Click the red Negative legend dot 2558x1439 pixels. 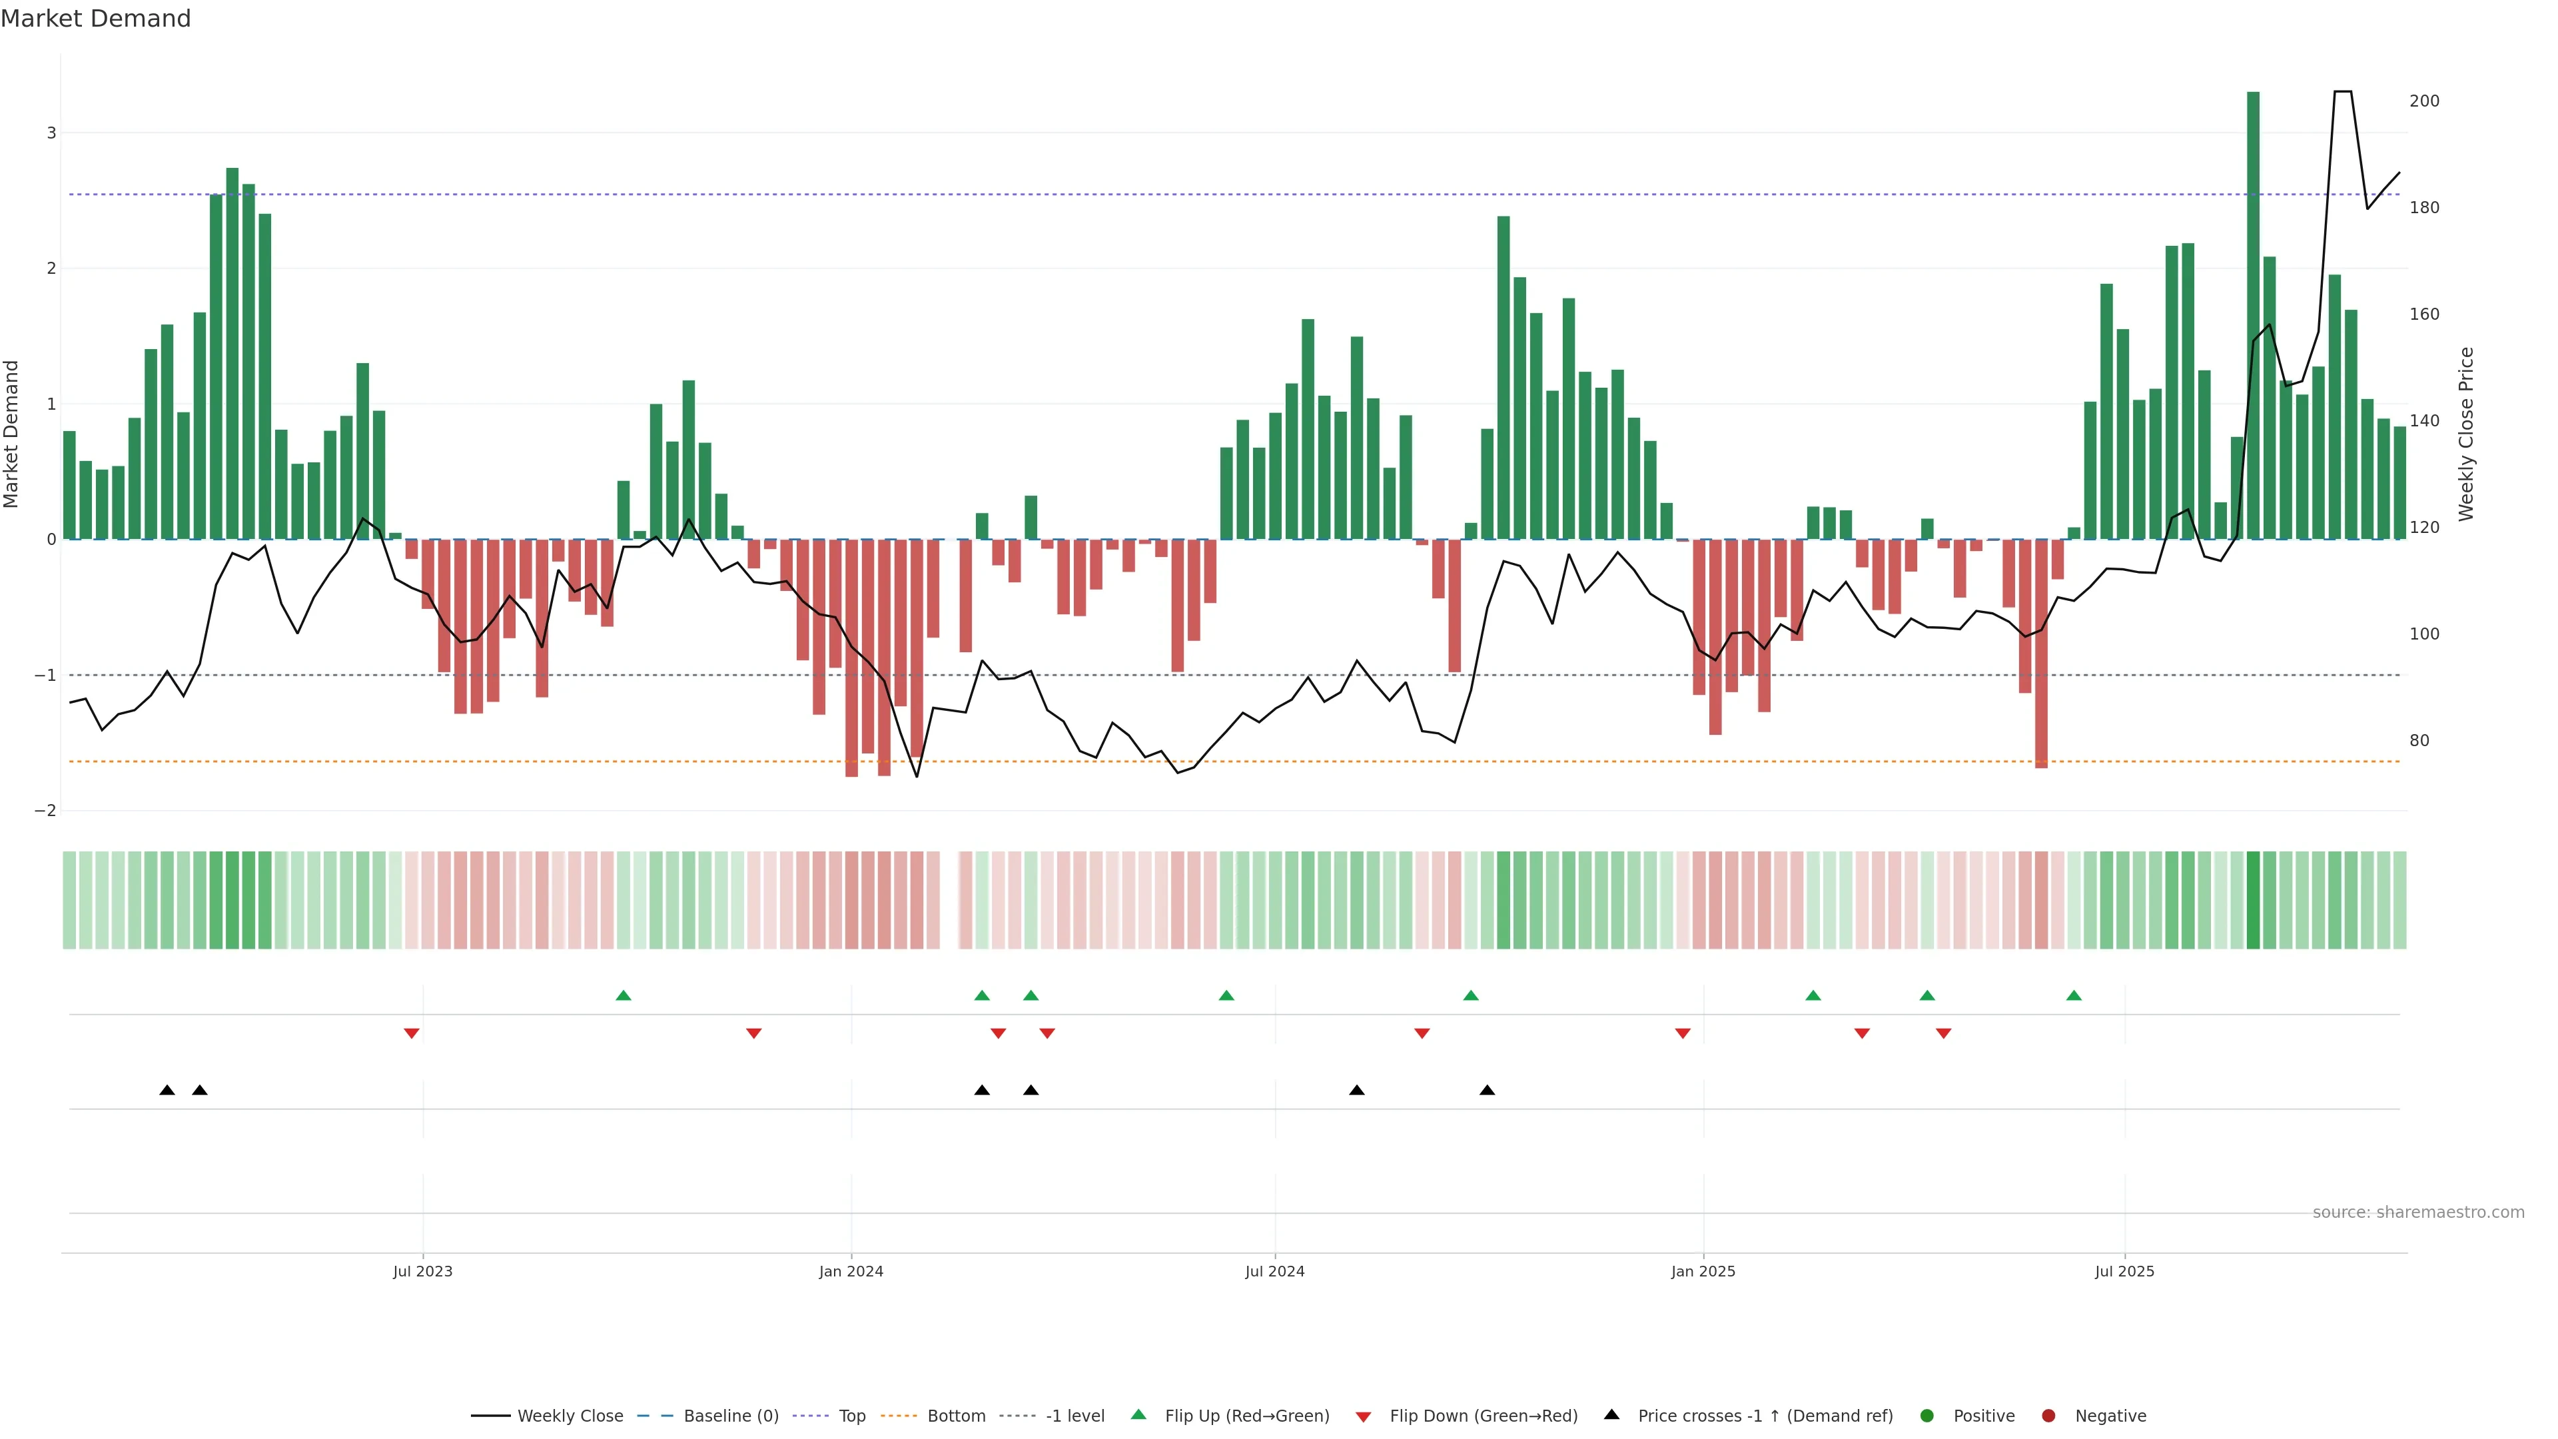pos(2048,1415)
